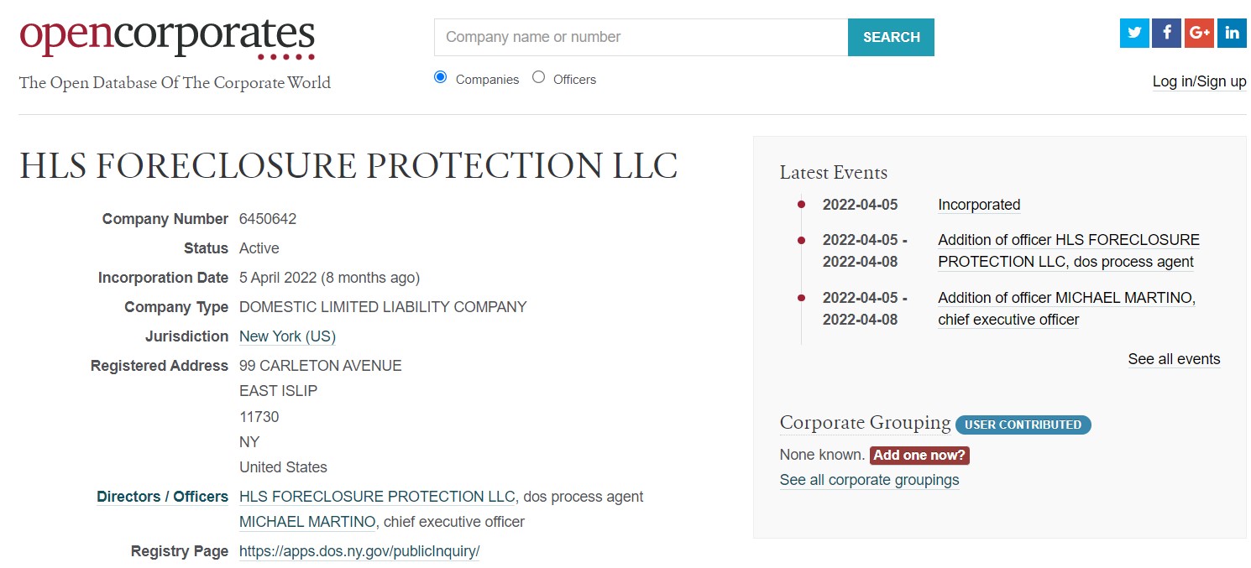
Task: Open the LinkedIn share icon
Action: (1232, 33)
